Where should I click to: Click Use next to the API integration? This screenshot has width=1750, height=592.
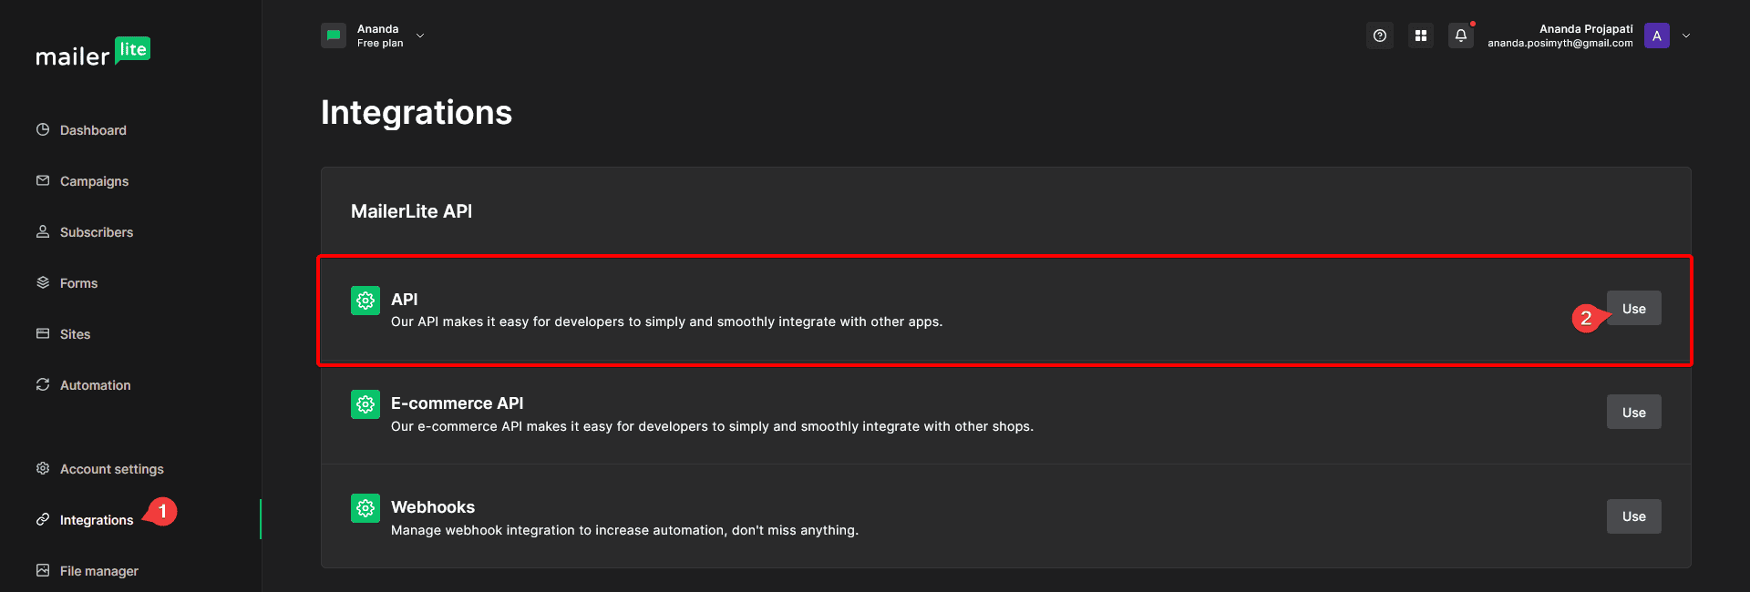(1633, 308)
